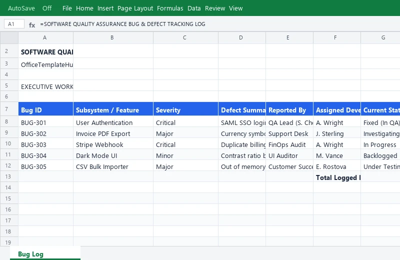
Task: Click the Defect Summary header cell
Action: pyautogui.click(x=242, y=109)
